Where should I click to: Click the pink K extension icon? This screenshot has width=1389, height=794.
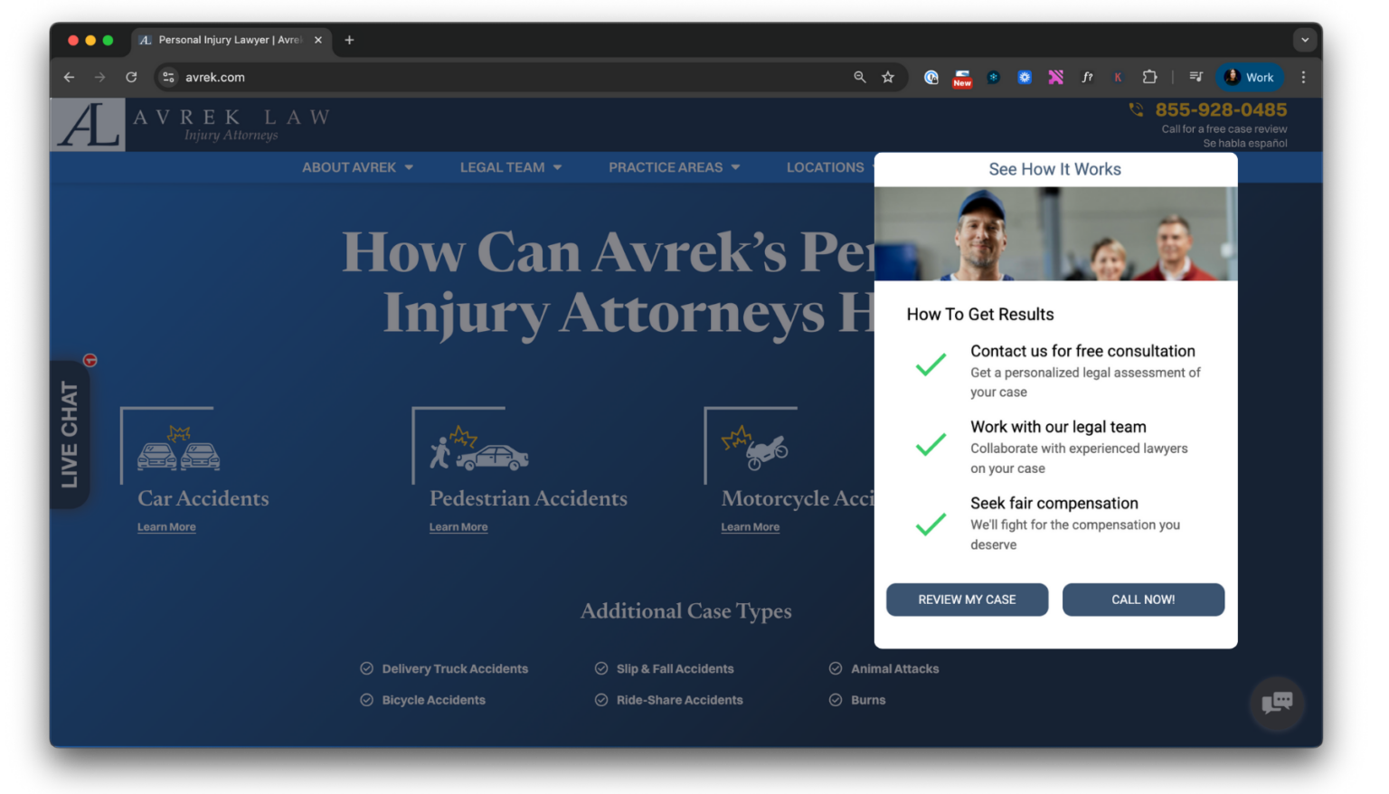(1118, 78)
